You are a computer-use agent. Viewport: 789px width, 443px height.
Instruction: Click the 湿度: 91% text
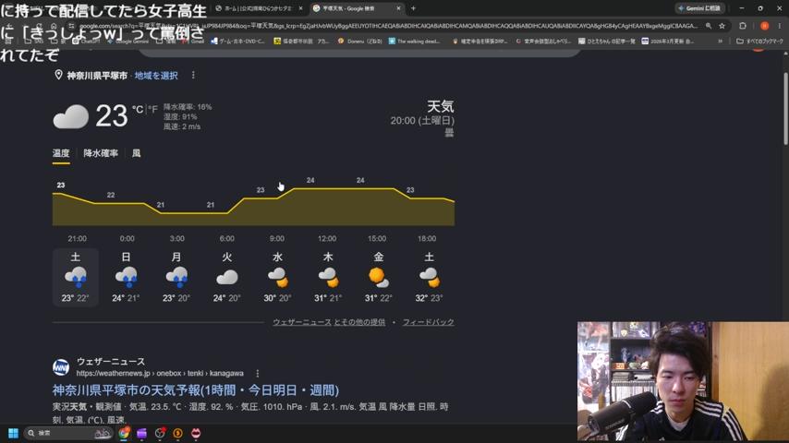[180, 116]
